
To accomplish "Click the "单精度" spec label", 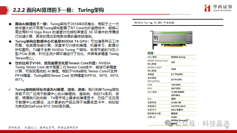I will [151, 74].
